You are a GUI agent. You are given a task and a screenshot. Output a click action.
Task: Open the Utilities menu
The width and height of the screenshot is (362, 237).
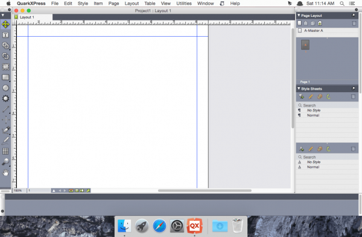click(184, 4)
